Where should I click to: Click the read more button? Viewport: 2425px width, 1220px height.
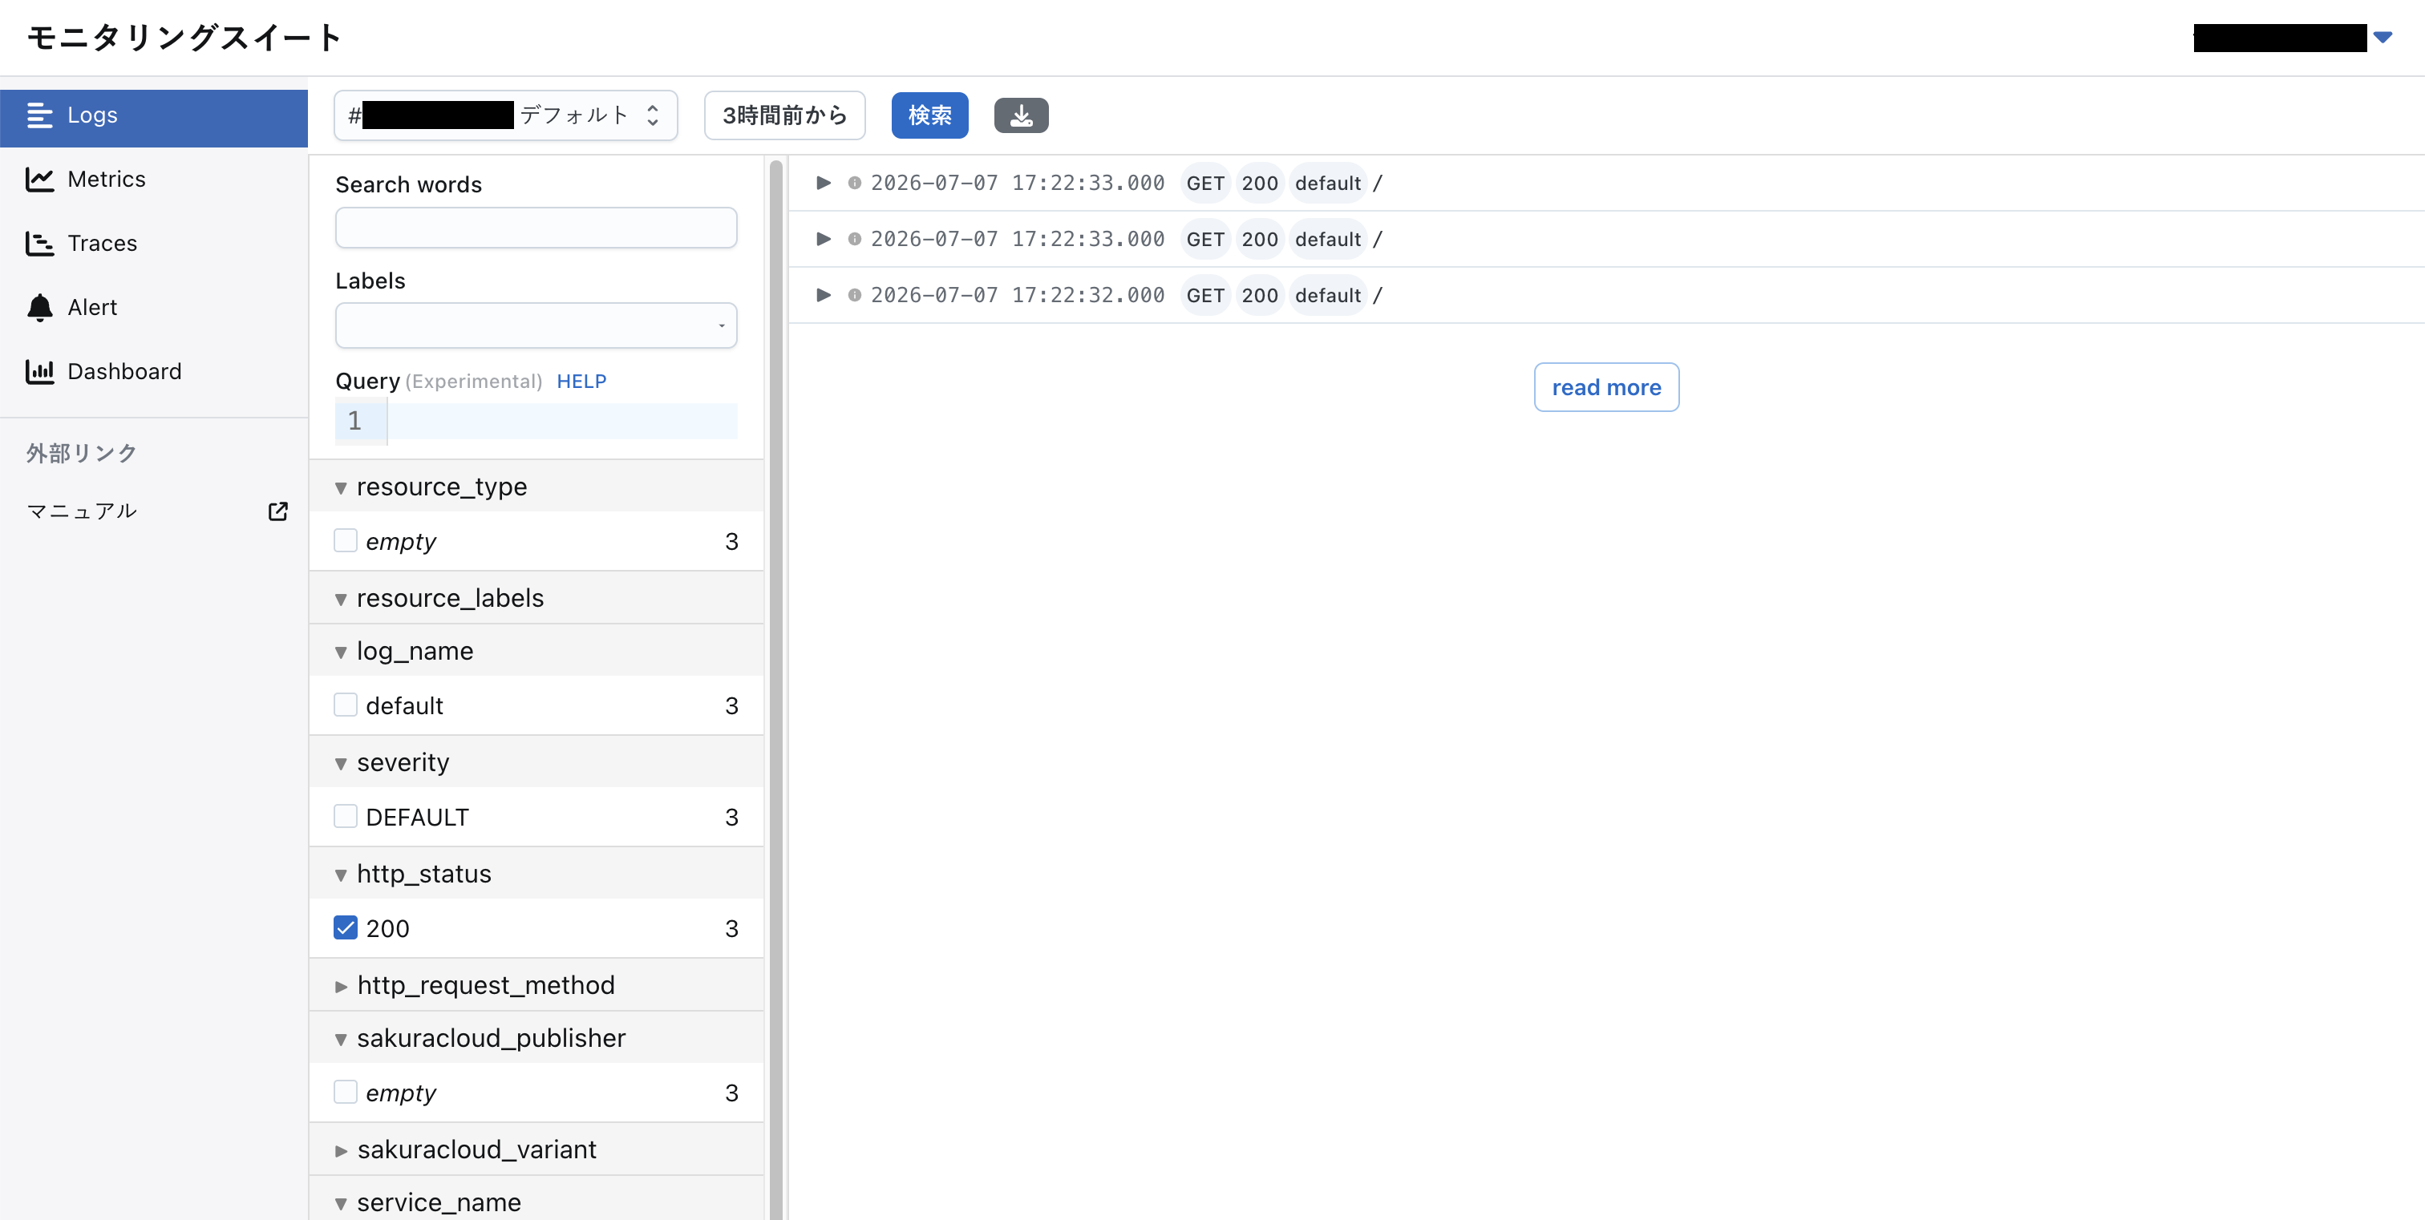tap(1606, 387)
